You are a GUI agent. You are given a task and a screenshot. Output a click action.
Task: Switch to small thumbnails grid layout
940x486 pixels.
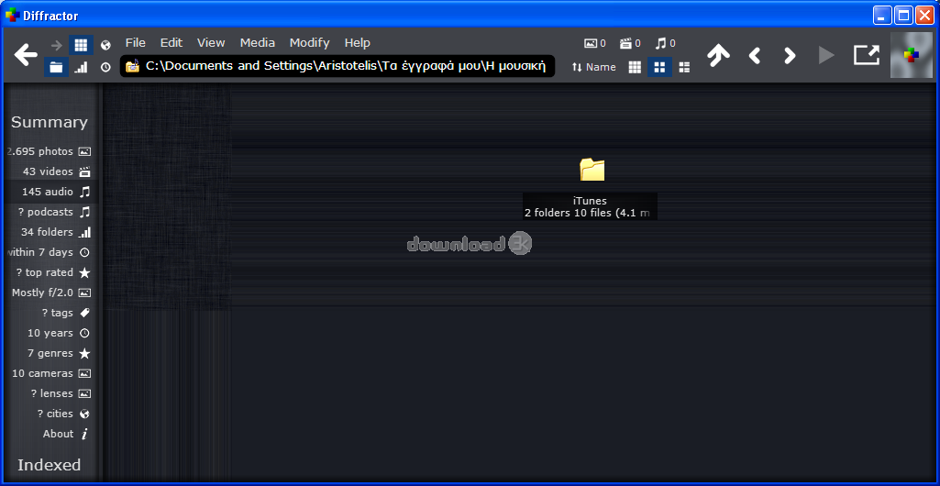tap(635, 67)
